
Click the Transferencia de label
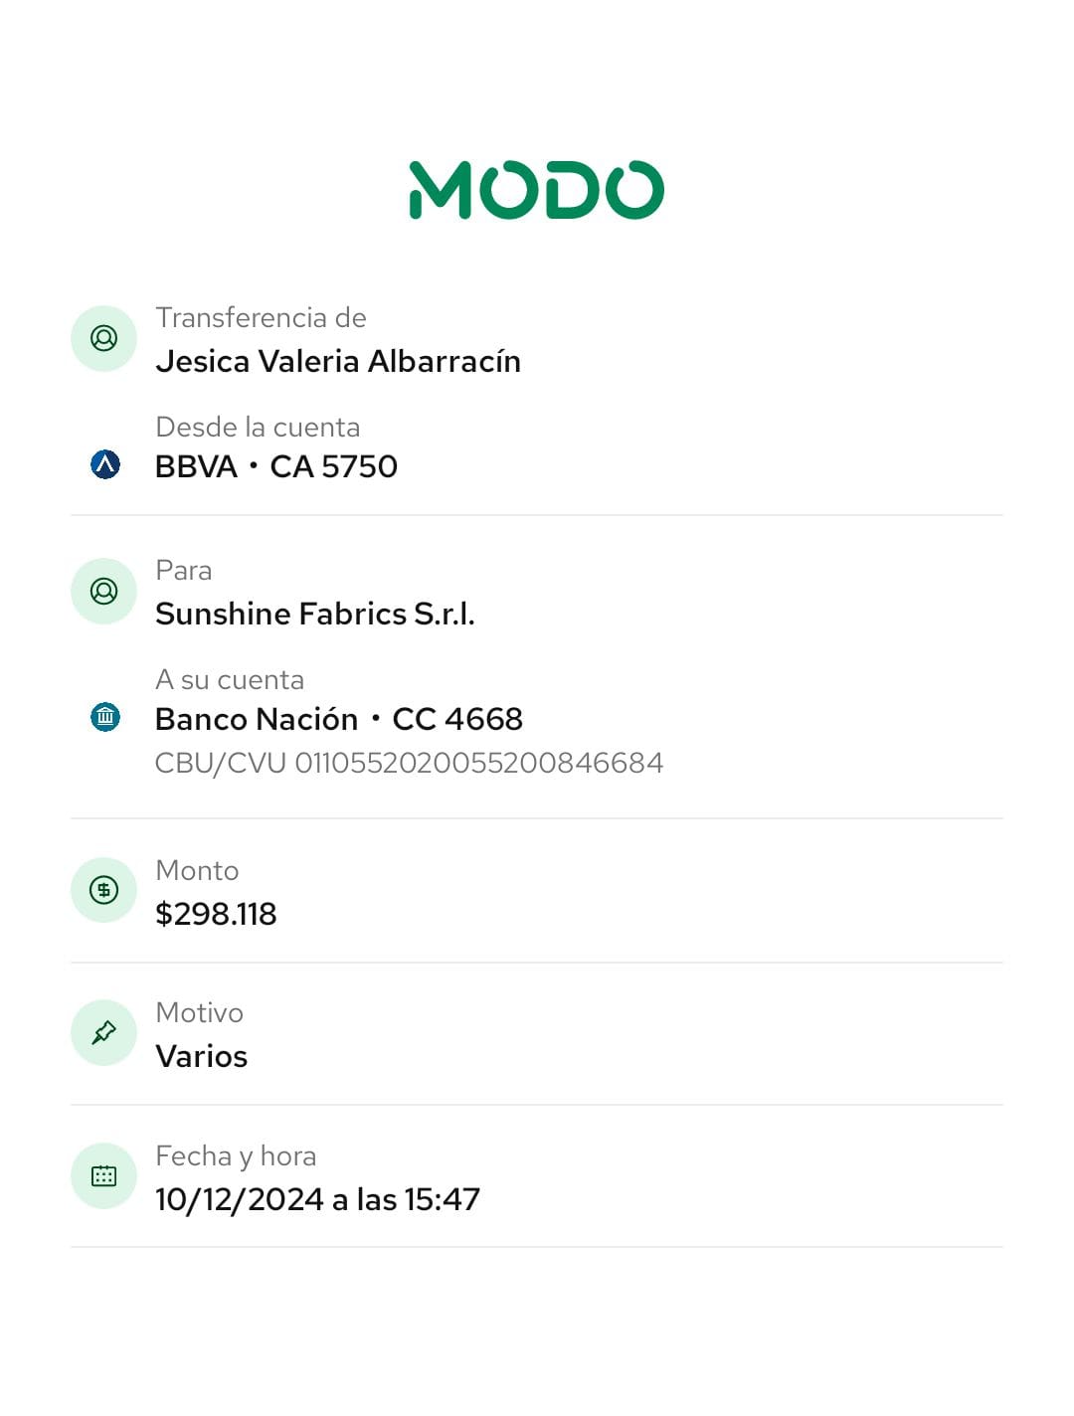261,318
